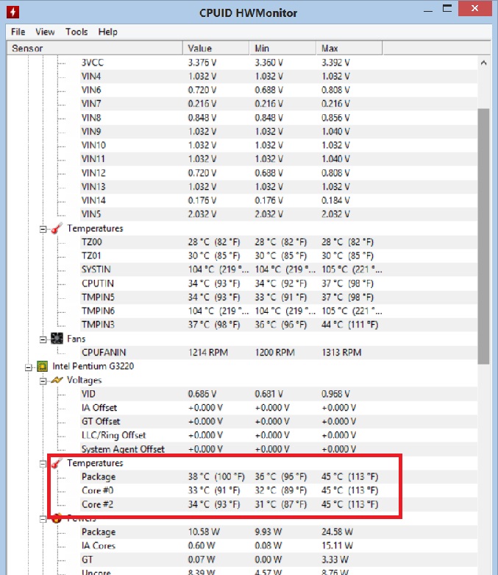Click the Value column header
Image resolution: width=498 pixels, height=575 pixels.
(216, 48)
